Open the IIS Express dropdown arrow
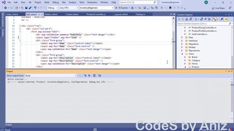234x131 pixels. tap(129, 8)
